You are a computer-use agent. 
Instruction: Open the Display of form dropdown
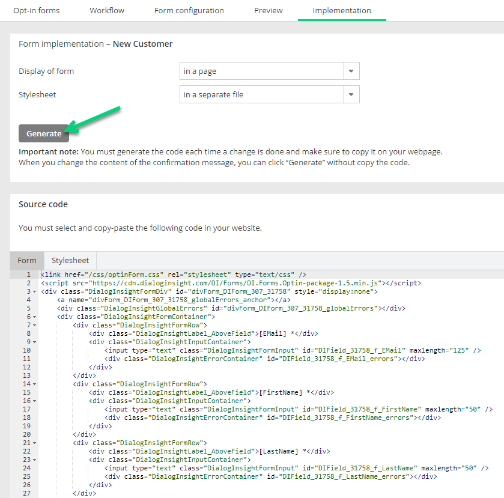pos(269,71)
